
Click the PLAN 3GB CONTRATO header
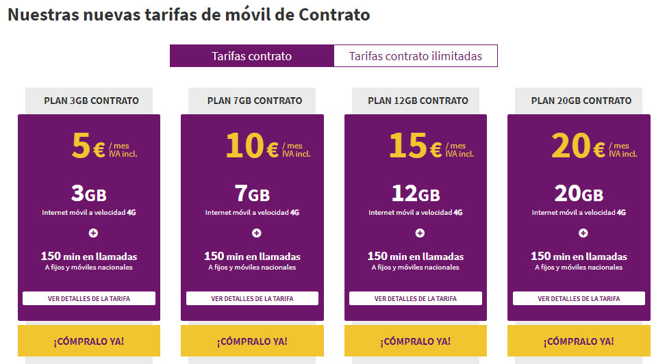[x=91, y=101]
